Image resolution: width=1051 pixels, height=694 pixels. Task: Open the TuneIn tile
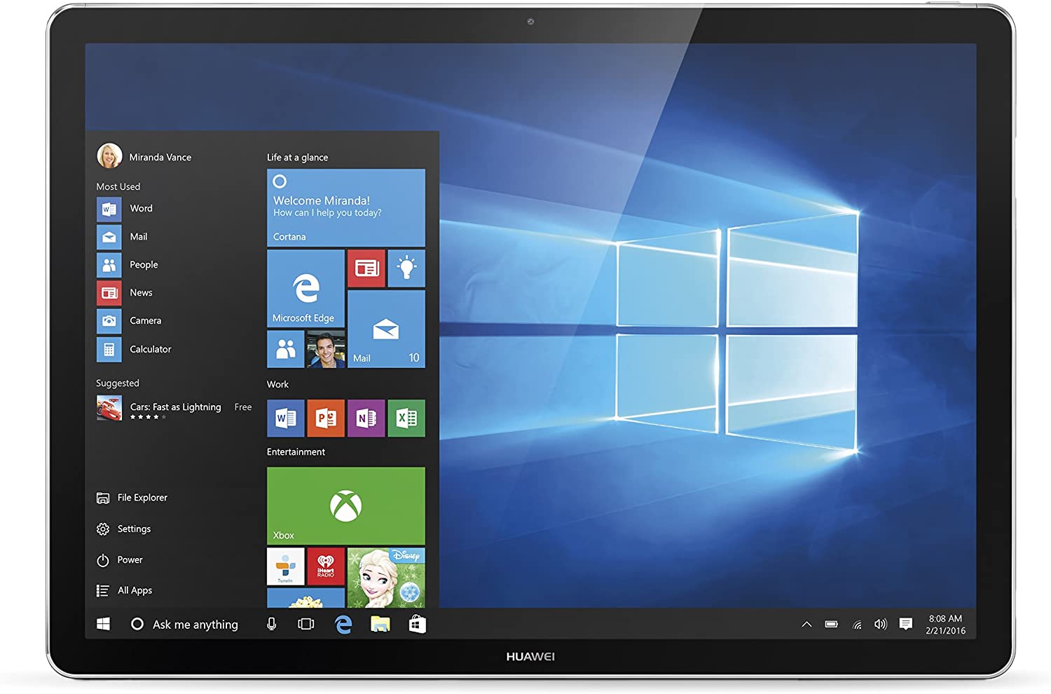coord(285,566)
